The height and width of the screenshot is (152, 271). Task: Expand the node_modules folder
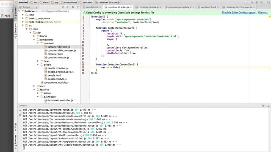(23, 22)
